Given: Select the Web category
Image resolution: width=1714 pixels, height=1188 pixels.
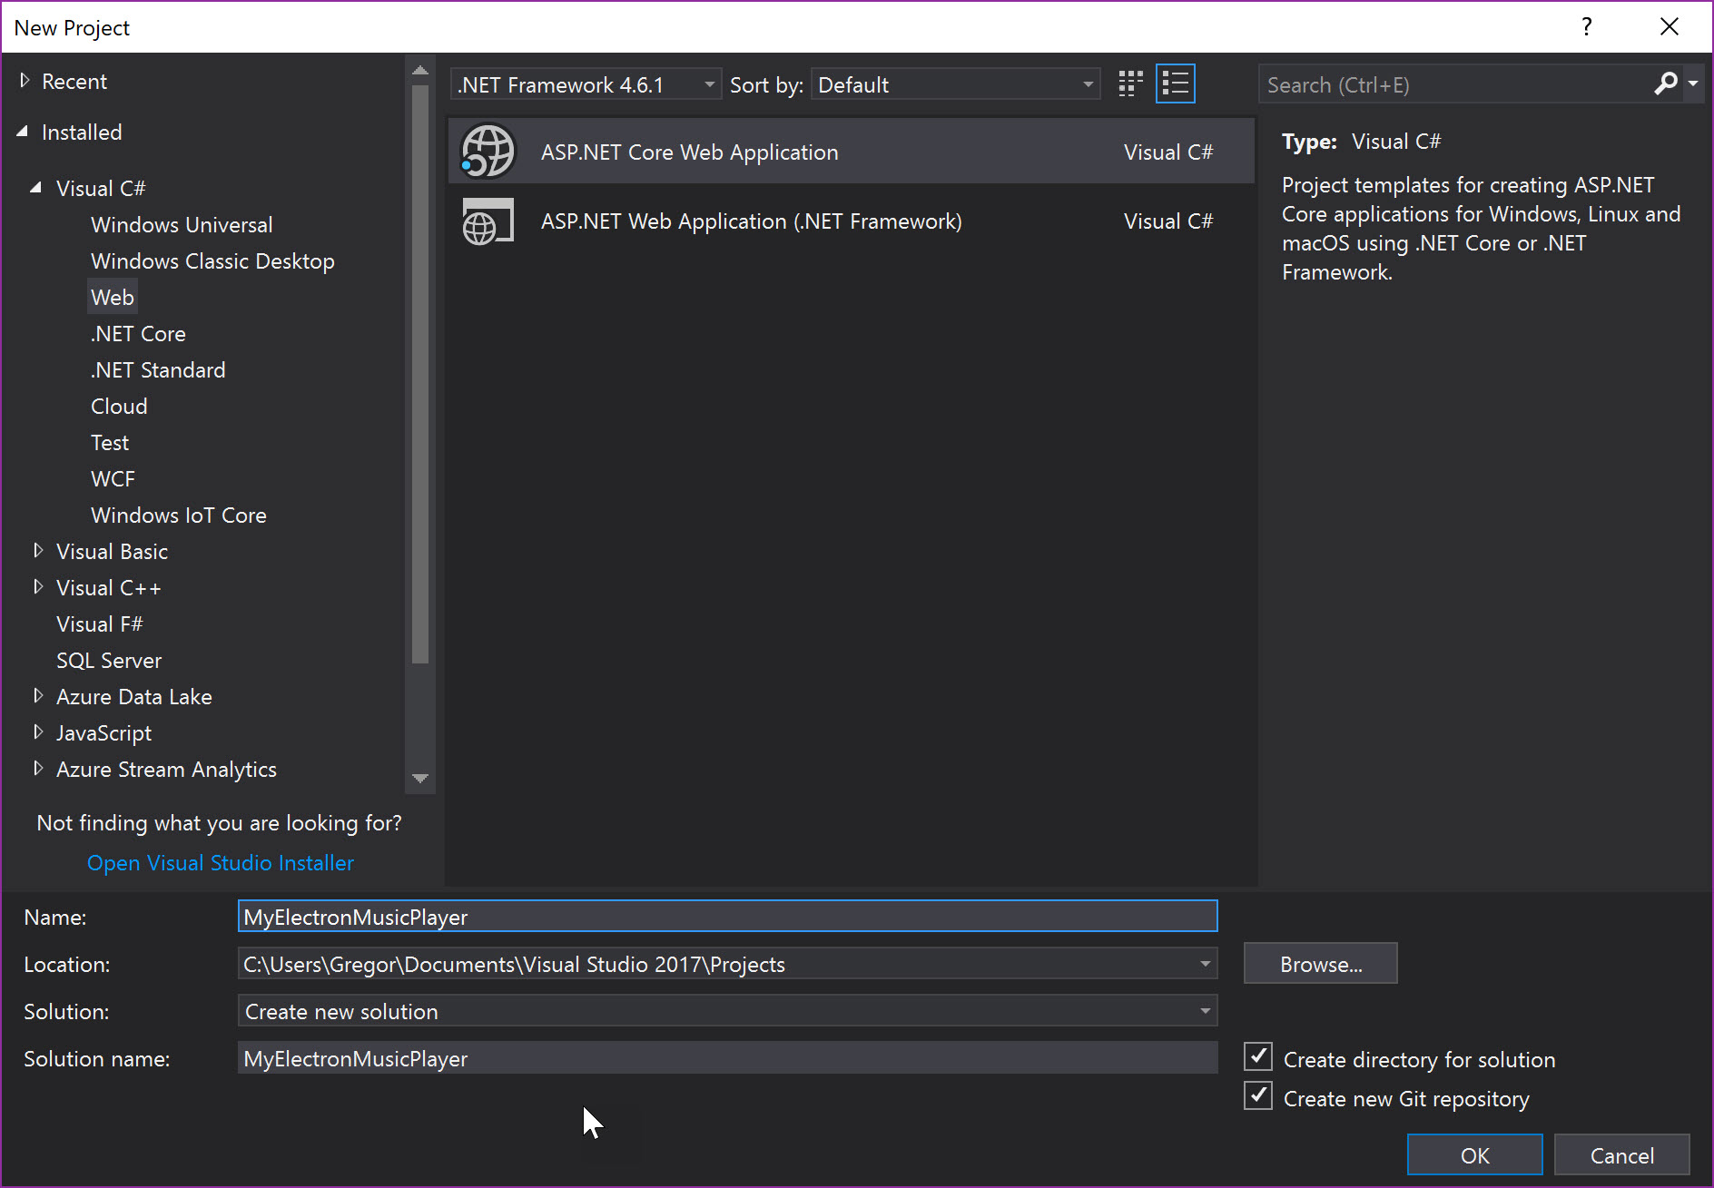Looking at the screenshot, I should [x=113, y=298].
